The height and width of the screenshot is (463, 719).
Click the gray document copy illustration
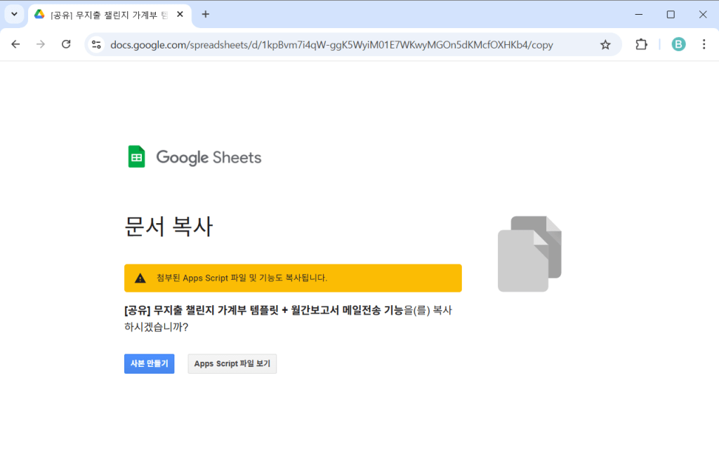pos(529,253)
